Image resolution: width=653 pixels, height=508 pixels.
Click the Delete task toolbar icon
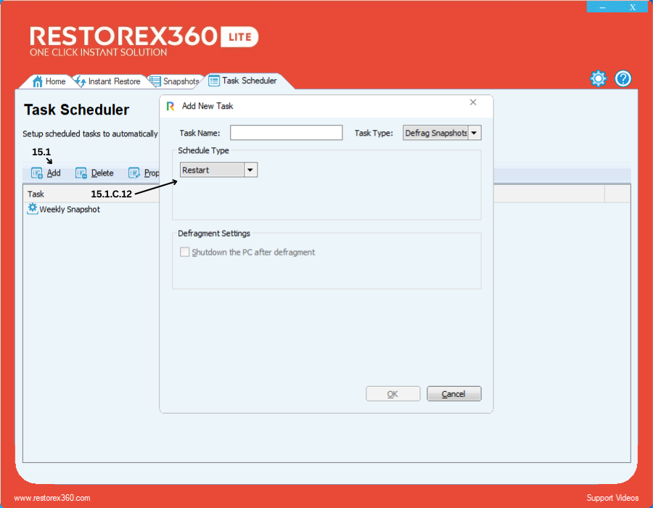click(81, 173)
